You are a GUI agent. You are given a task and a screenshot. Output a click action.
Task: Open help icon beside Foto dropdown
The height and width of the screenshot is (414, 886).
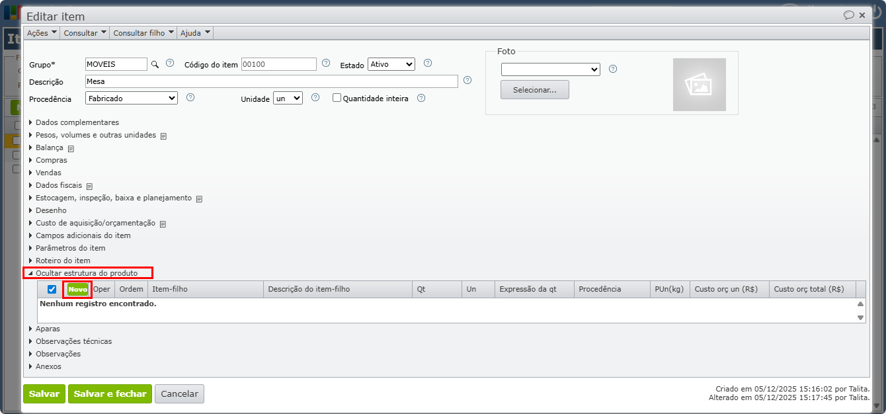pos(613,69)
